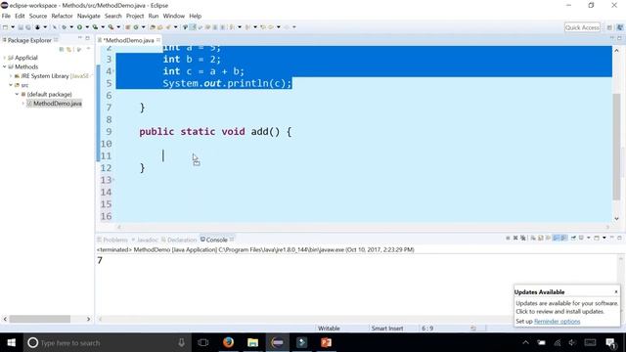Open File Explorer from the taskbar
The image size is (626, 352).
252,342
